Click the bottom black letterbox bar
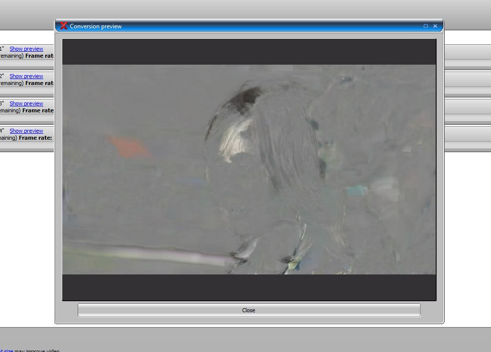Image resolution: width=491 pixels, height=352 pixels. [249, 287]
